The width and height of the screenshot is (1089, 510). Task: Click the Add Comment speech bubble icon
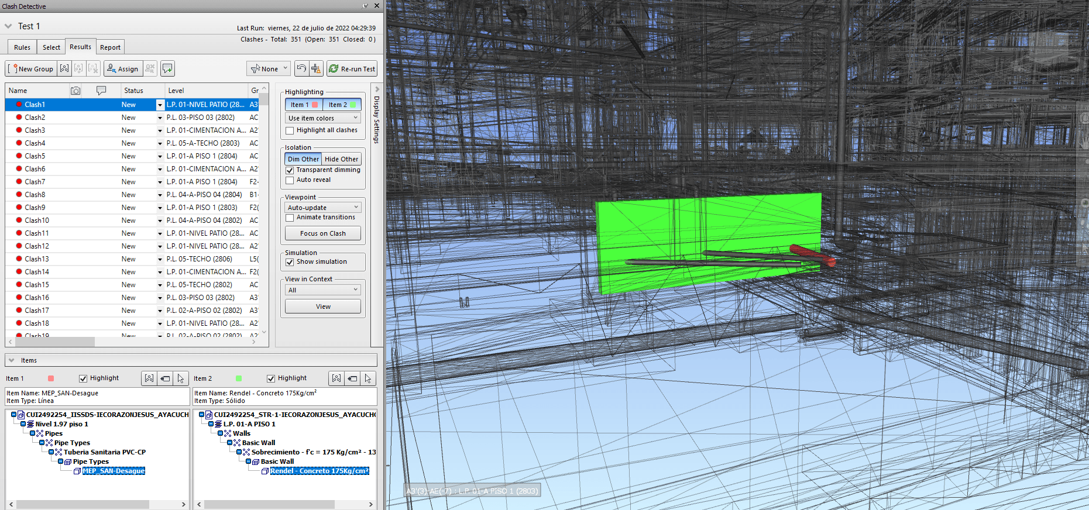pos(167,68)
